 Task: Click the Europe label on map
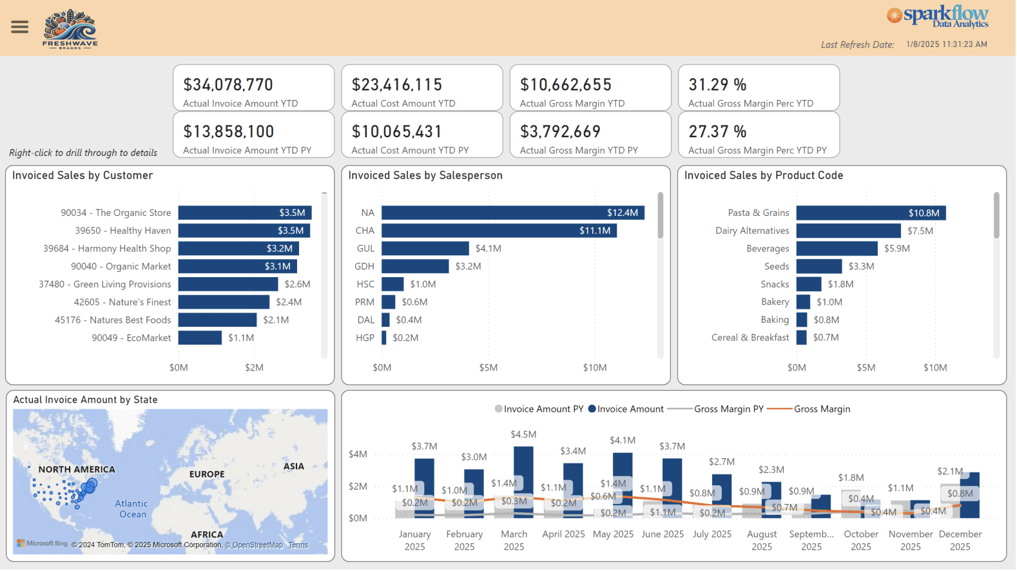(x=207, y=474)
